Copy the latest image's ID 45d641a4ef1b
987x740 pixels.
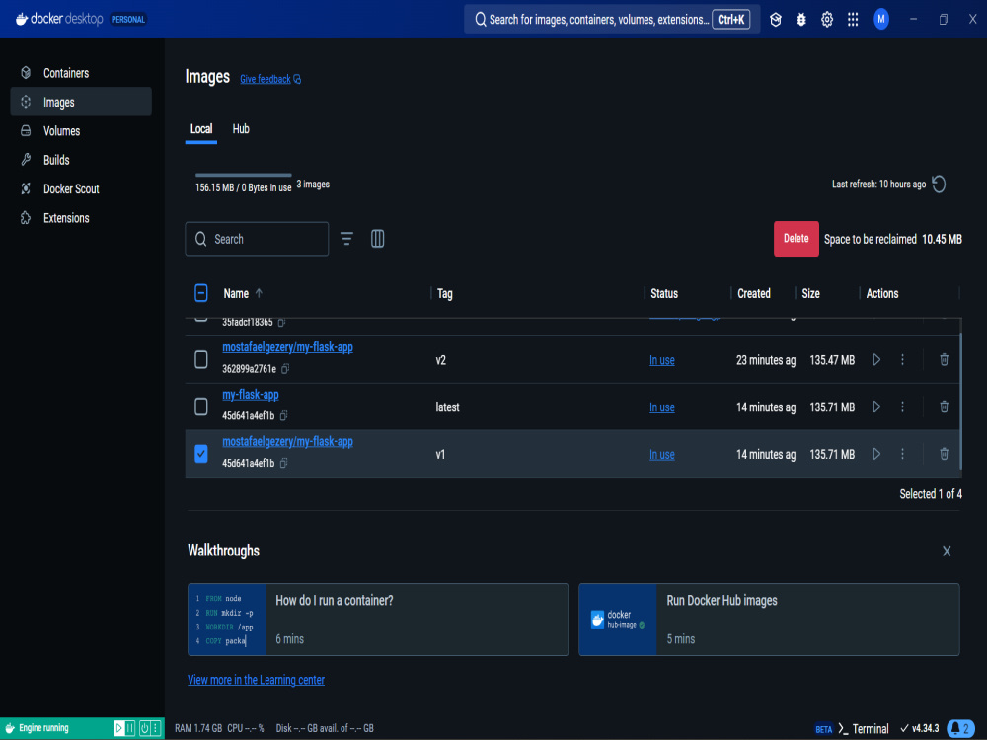click(x=284, y=416)
